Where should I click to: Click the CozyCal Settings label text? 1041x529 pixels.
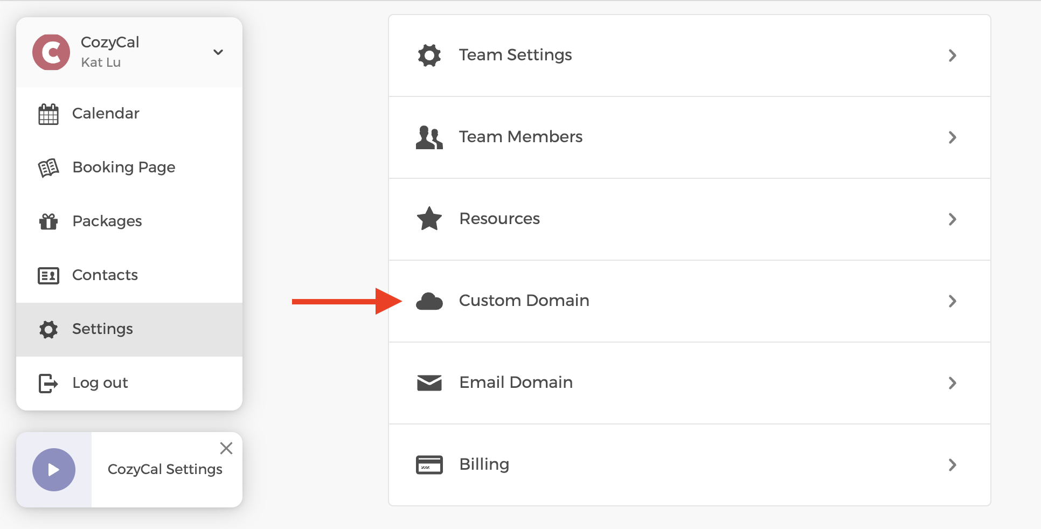[165, 469]
